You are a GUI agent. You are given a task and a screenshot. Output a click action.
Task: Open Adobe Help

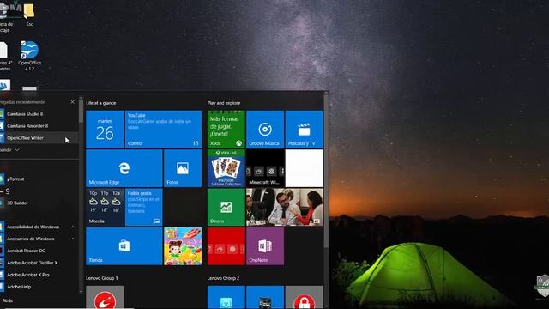point(39,287)
